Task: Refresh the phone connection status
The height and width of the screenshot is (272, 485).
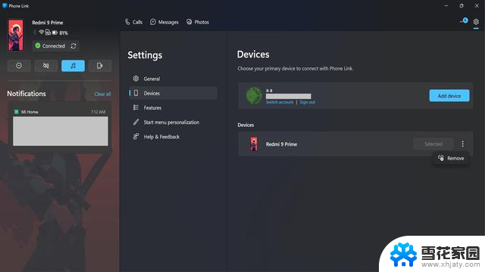Action: (x=74, y=46)
